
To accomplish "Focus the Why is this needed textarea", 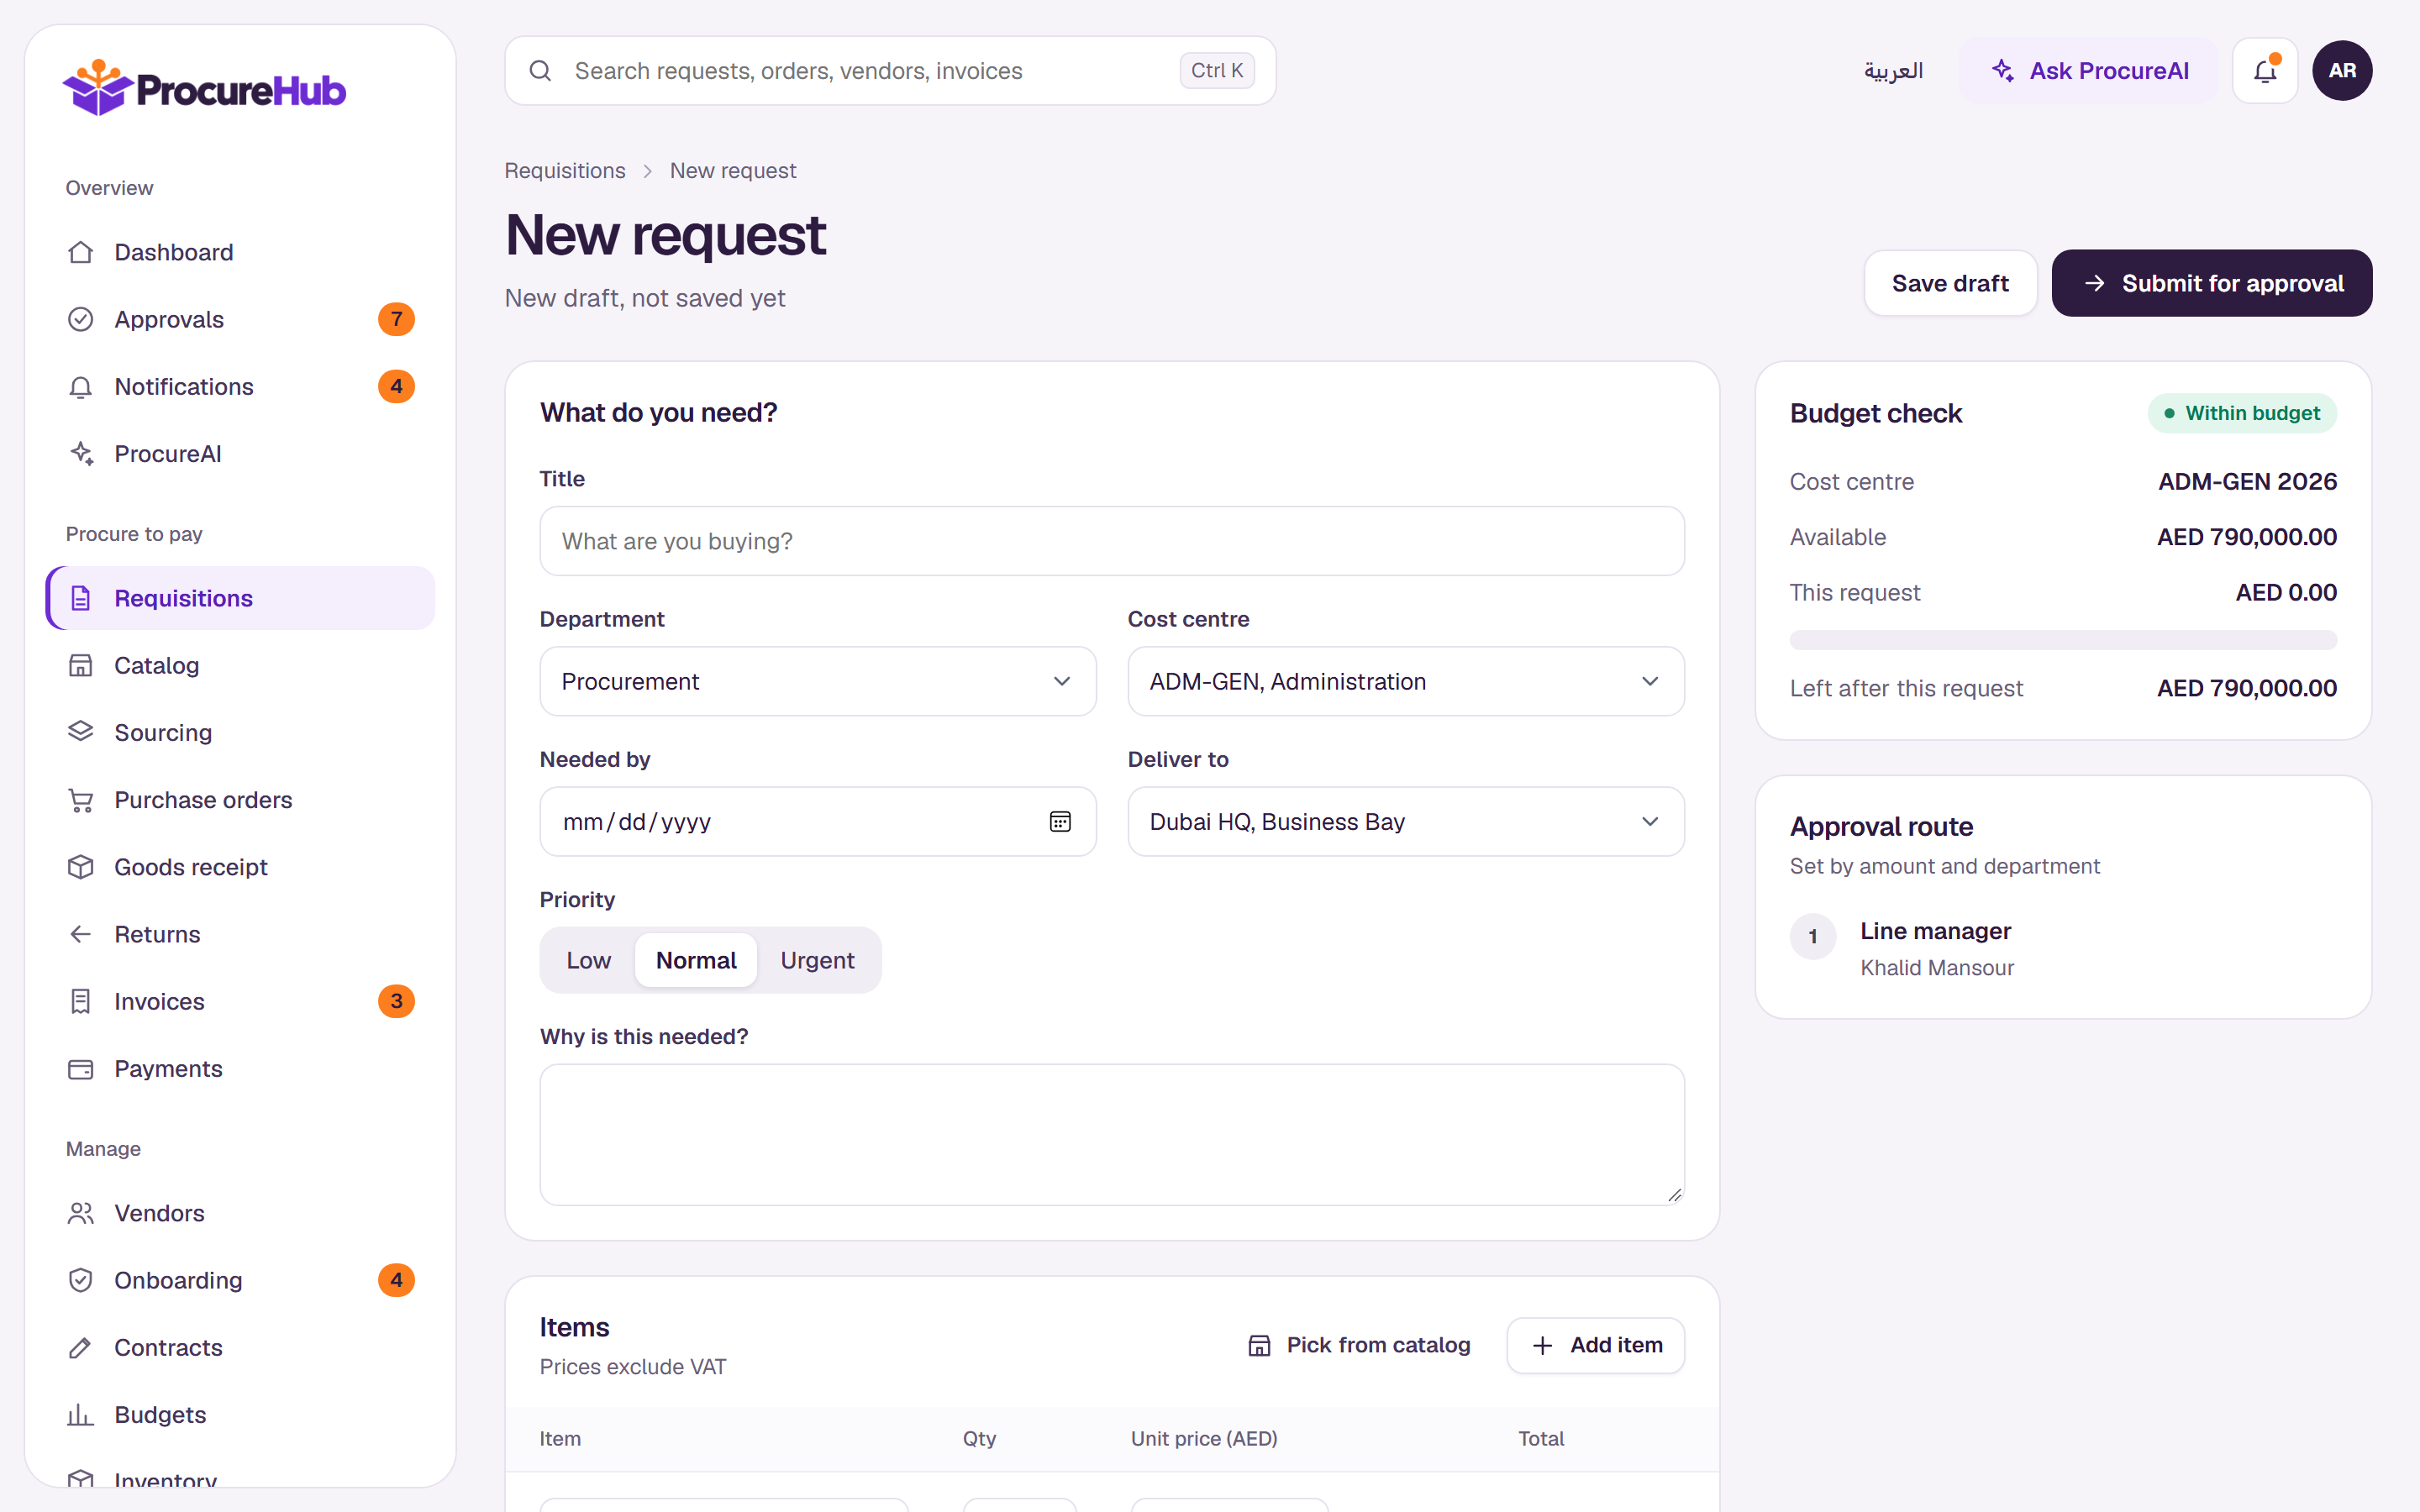I will point(1112,1134).
